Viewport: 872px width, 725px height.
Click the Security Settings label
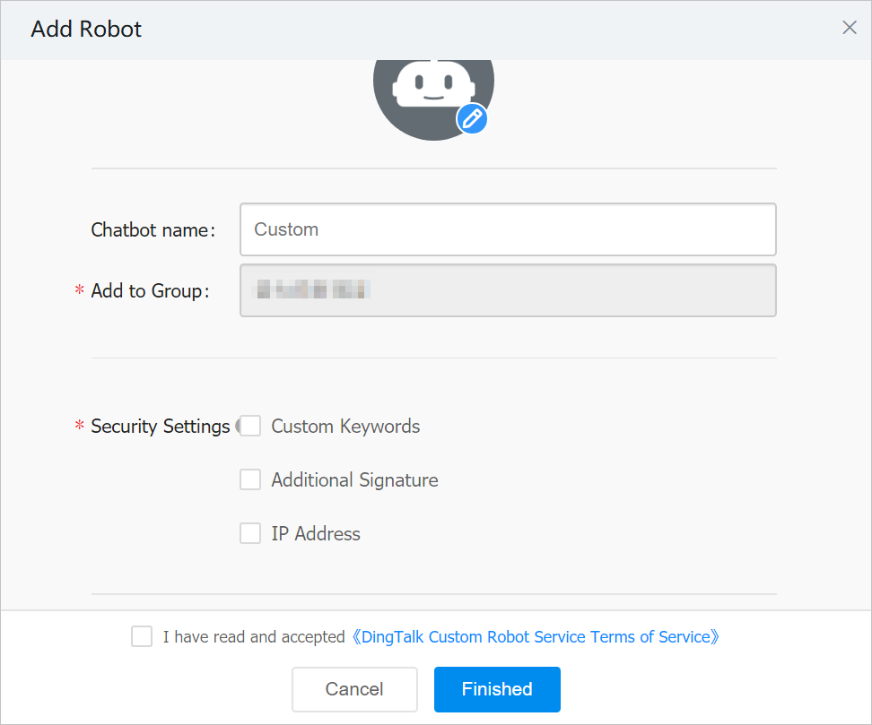pyautogui.click(x=160, y=427)
